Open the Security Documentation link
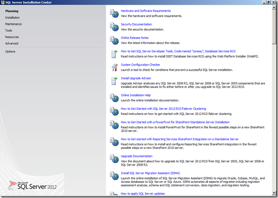The height and width of the screenshot is (198, 278). 136,24
